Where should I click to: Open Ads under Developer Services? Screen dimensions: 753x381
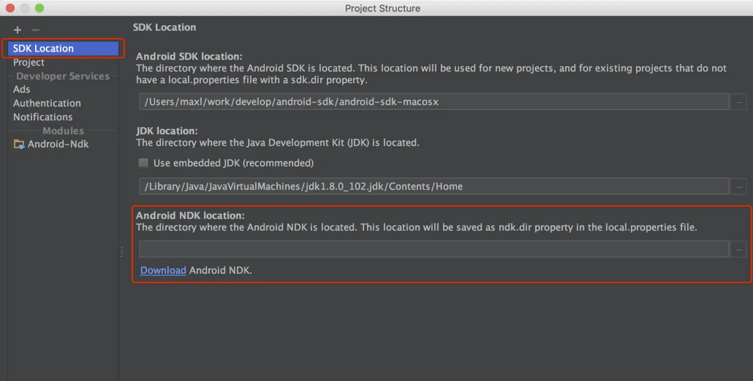tap(22, 89)
